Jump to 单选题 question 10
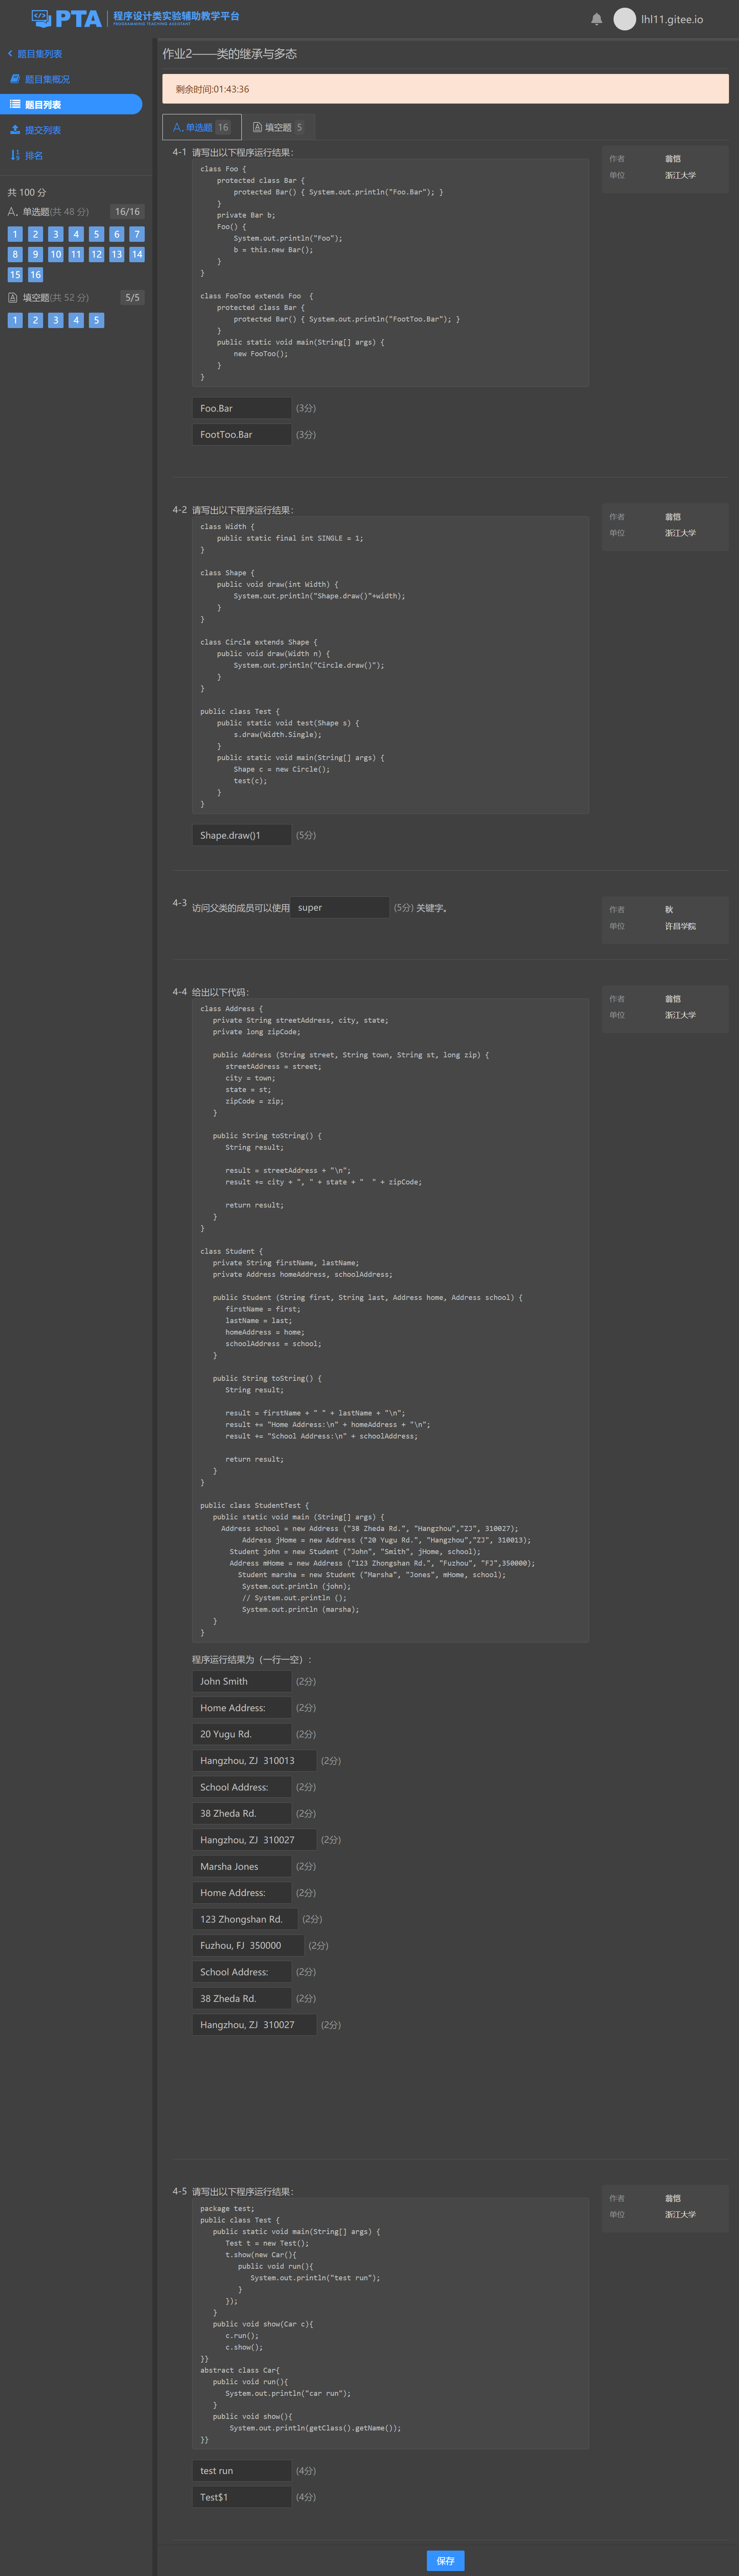739x2576 pixels. tap(56, 254)
